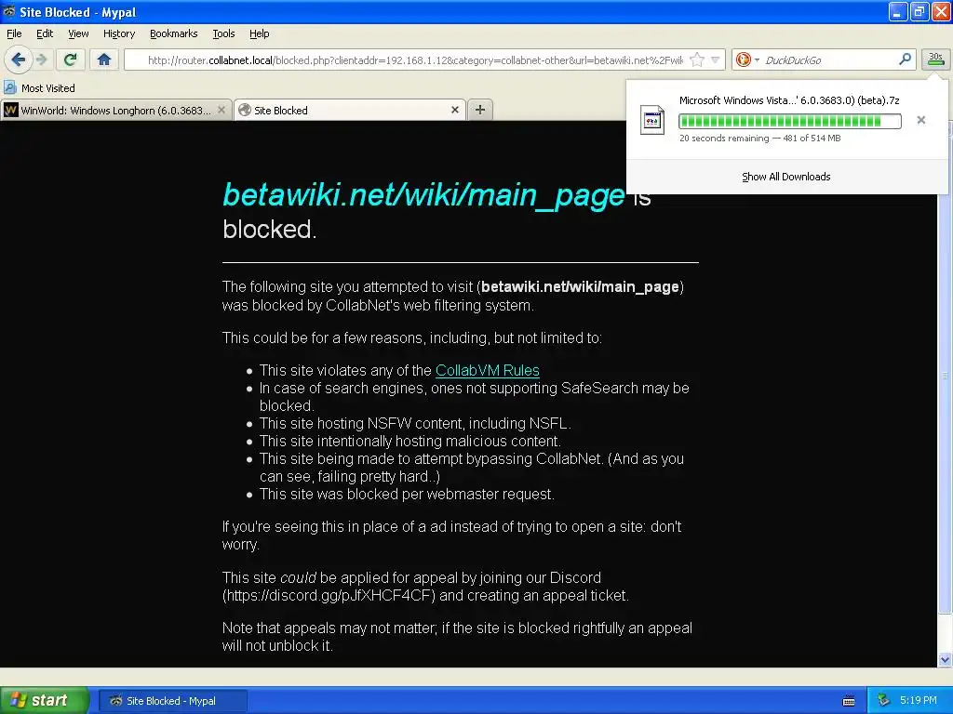Image resolution: width=953 pixels, height=714 pixels.
Task: Show All Downloads
Action: (x=785, y=177)
